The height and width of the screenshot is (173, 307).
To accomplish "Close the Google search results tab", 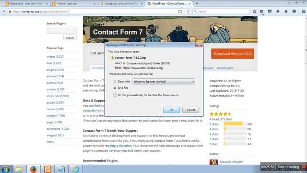I will click(x=142, y=3).
